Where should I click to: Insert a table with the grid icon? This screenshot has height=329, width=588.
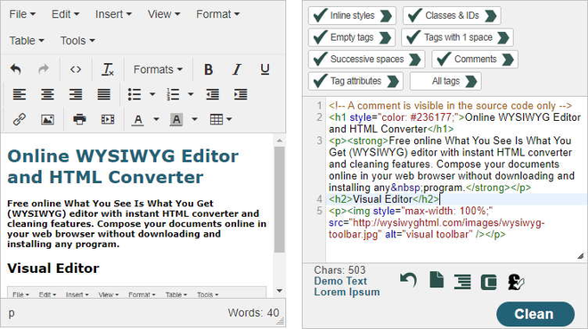pyautogui.click(x=216, y=119)
